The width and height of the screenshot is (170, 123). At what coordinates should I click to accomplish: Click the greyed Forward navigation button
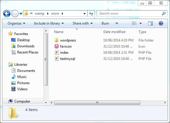(15, 13)
